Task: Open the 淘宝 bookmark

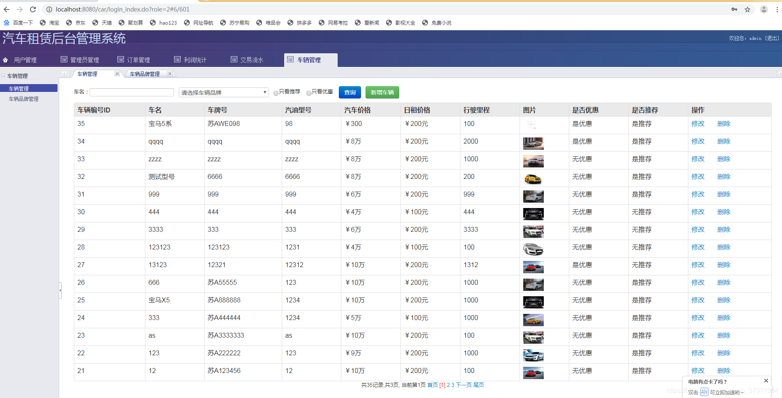Action: point(49,23)
